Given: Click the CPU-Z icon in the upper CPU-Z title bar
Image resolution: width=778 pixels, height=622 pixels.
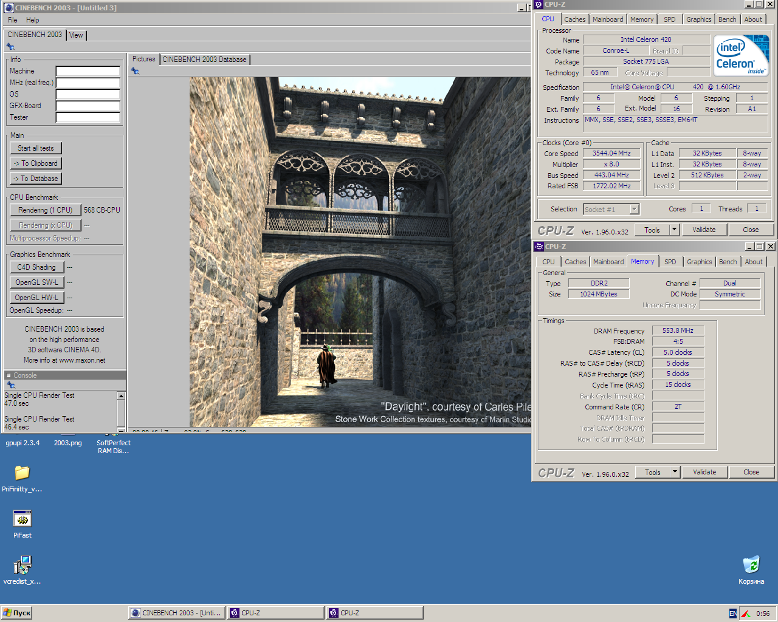Looking at the screenshot, I should (x=539, y=4).
